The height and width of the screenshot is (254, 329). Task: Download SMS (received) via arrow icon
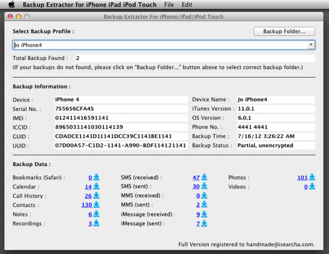coord(204,177)
